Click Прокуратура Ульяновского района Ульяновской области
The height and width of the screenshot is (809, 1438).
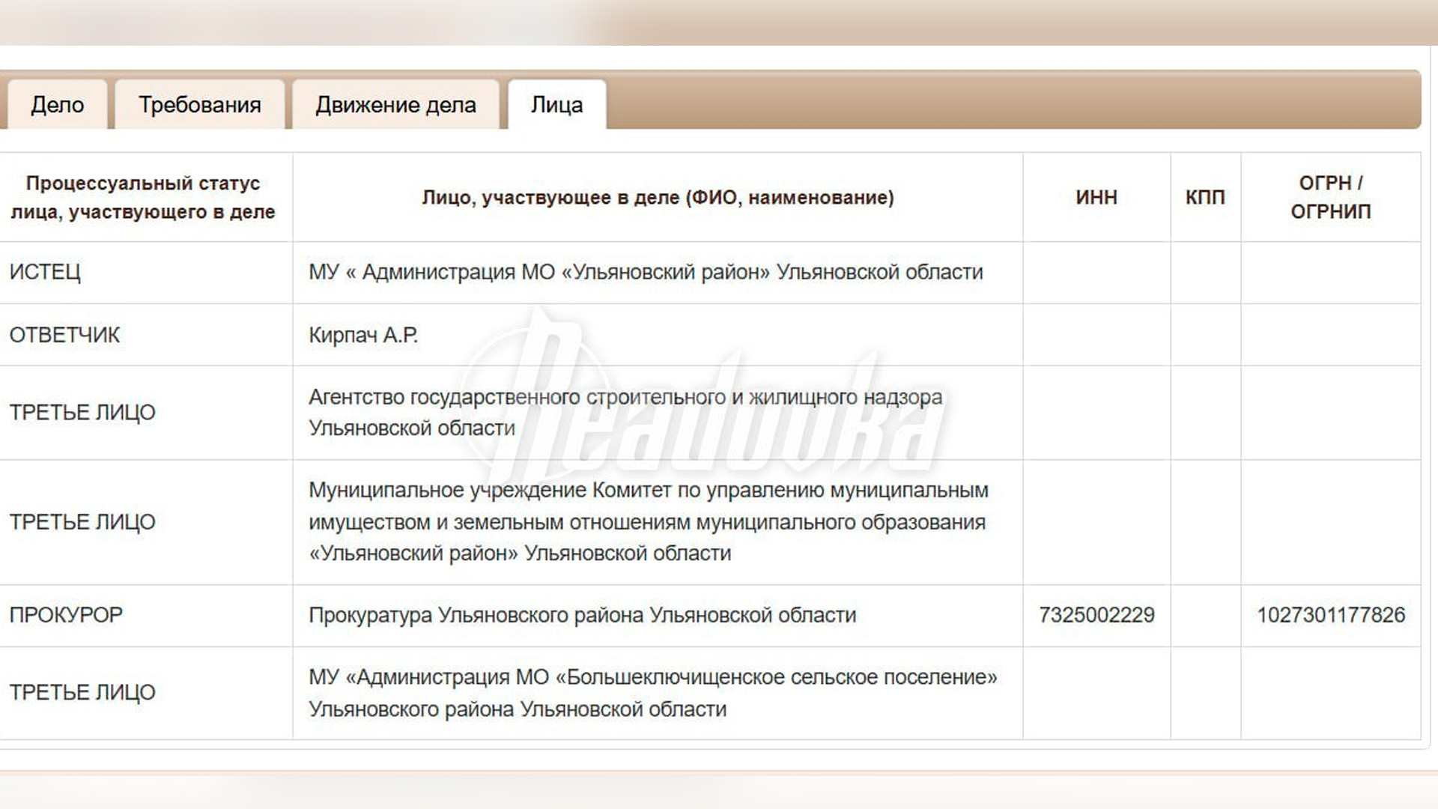[x=582, y=615]
